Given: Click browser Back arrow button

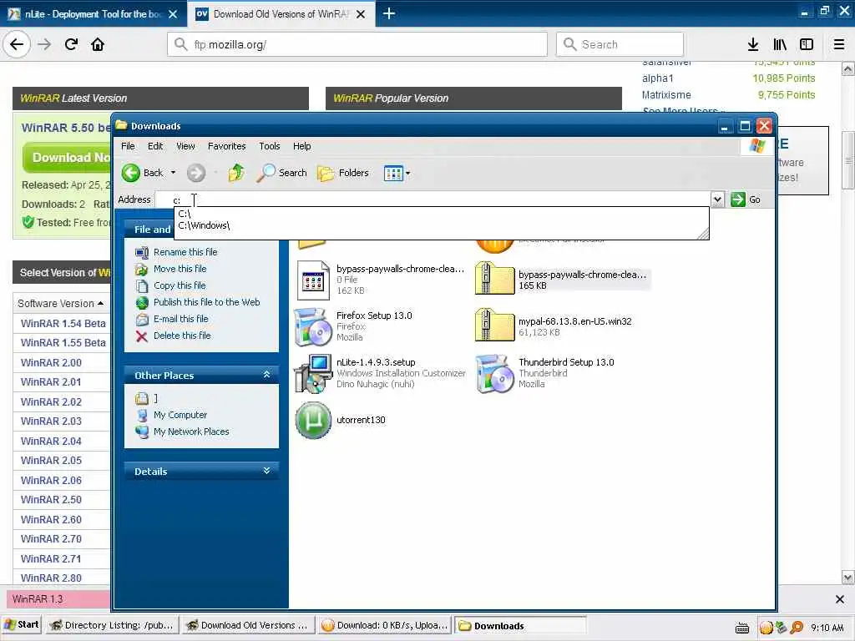Looking at the screenshot, I should (17, 44).
